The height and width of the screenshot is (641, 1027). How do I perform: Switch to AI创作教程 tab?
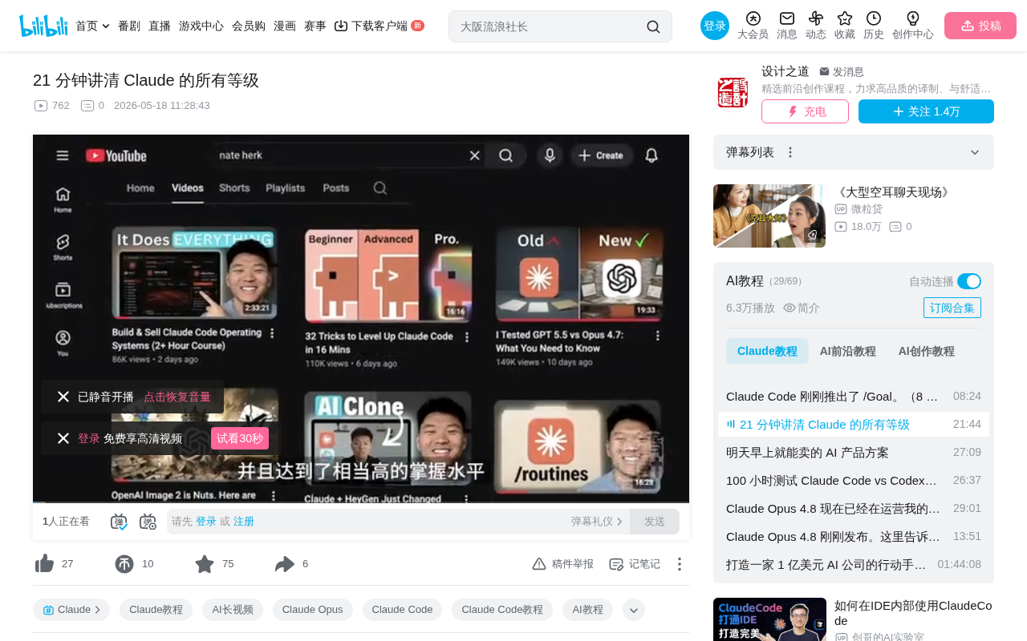tap(927, 351)
